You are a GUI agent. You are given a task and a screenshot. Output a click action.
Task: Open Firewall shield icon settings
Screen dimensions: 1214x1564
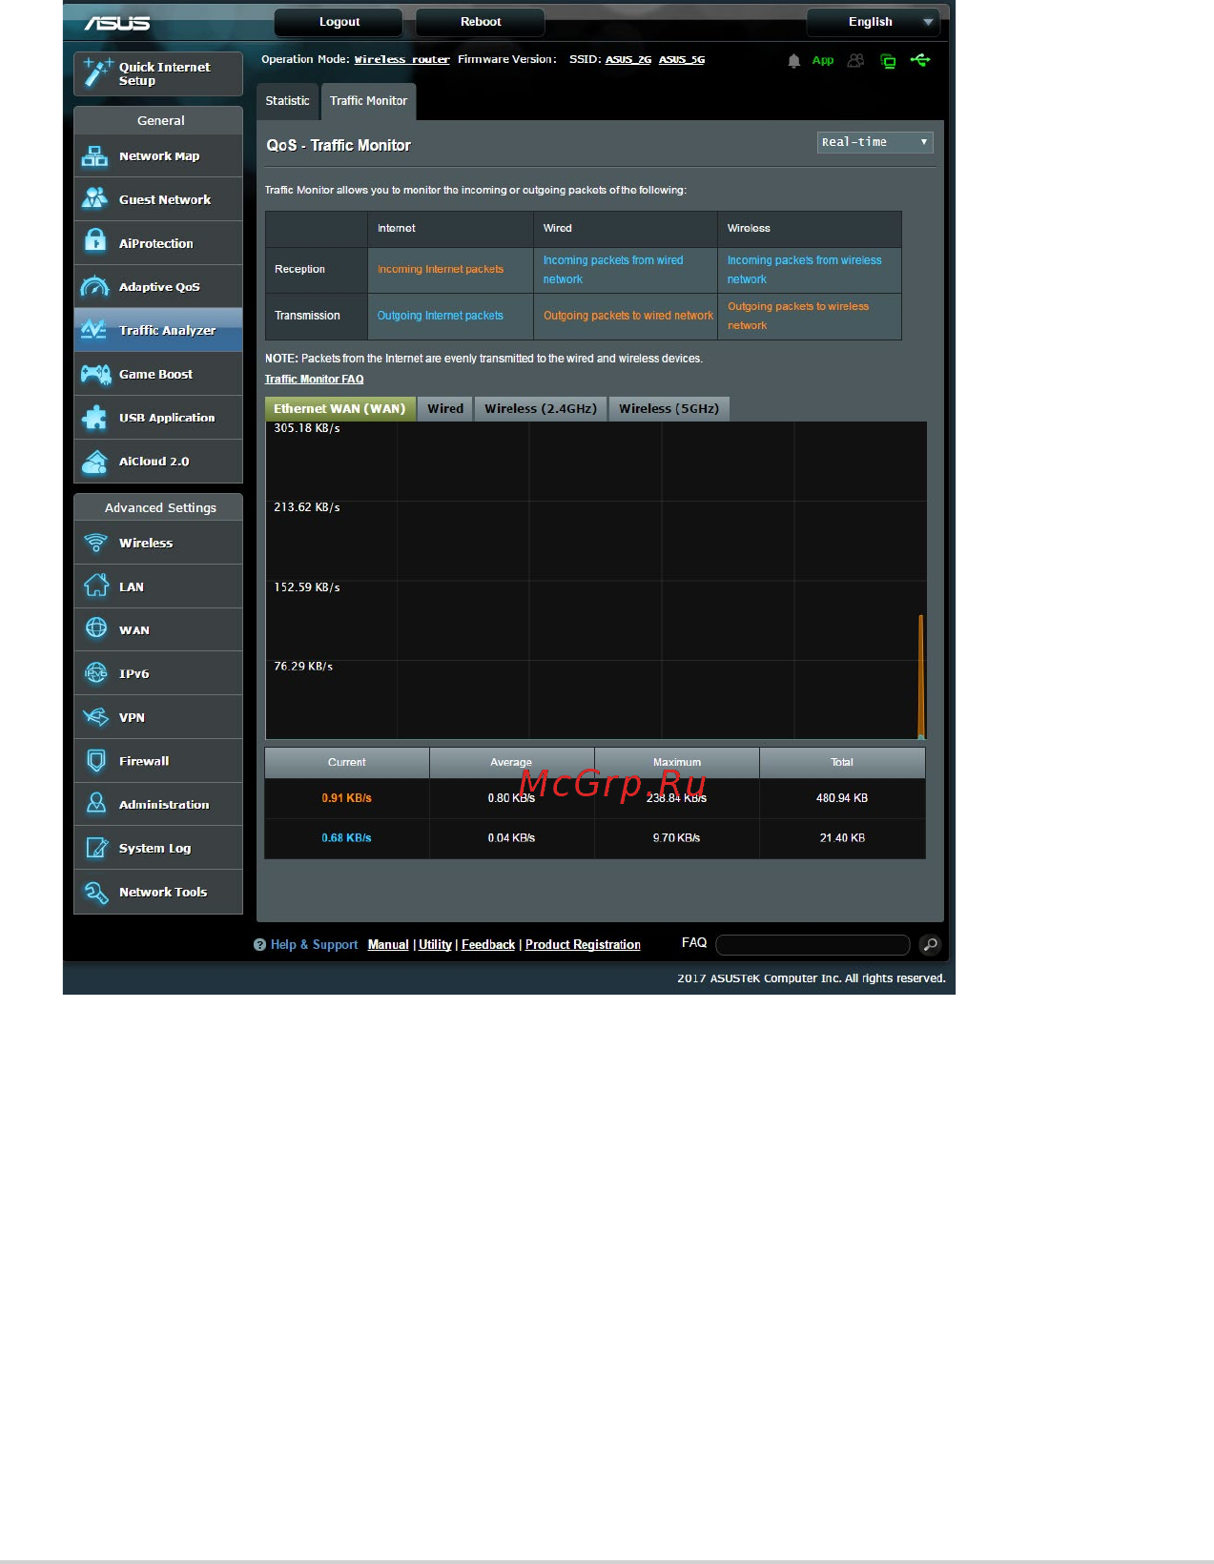[95, 760]
